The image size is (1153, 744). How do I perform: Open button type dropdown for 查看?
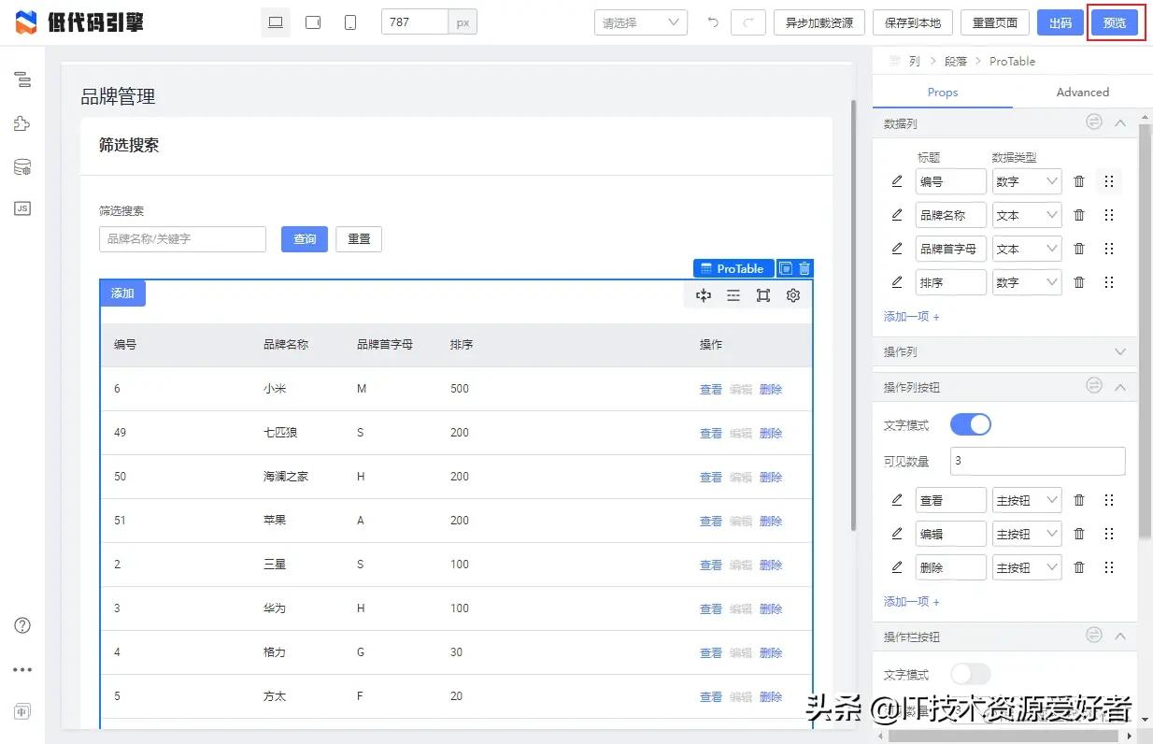pos(1027,500)
